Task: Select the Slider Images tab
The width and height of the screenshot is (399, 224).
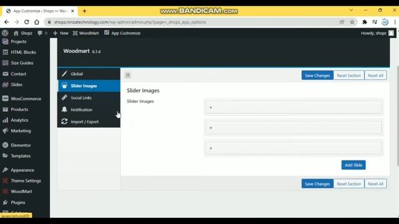Action: tap(89, 86)
